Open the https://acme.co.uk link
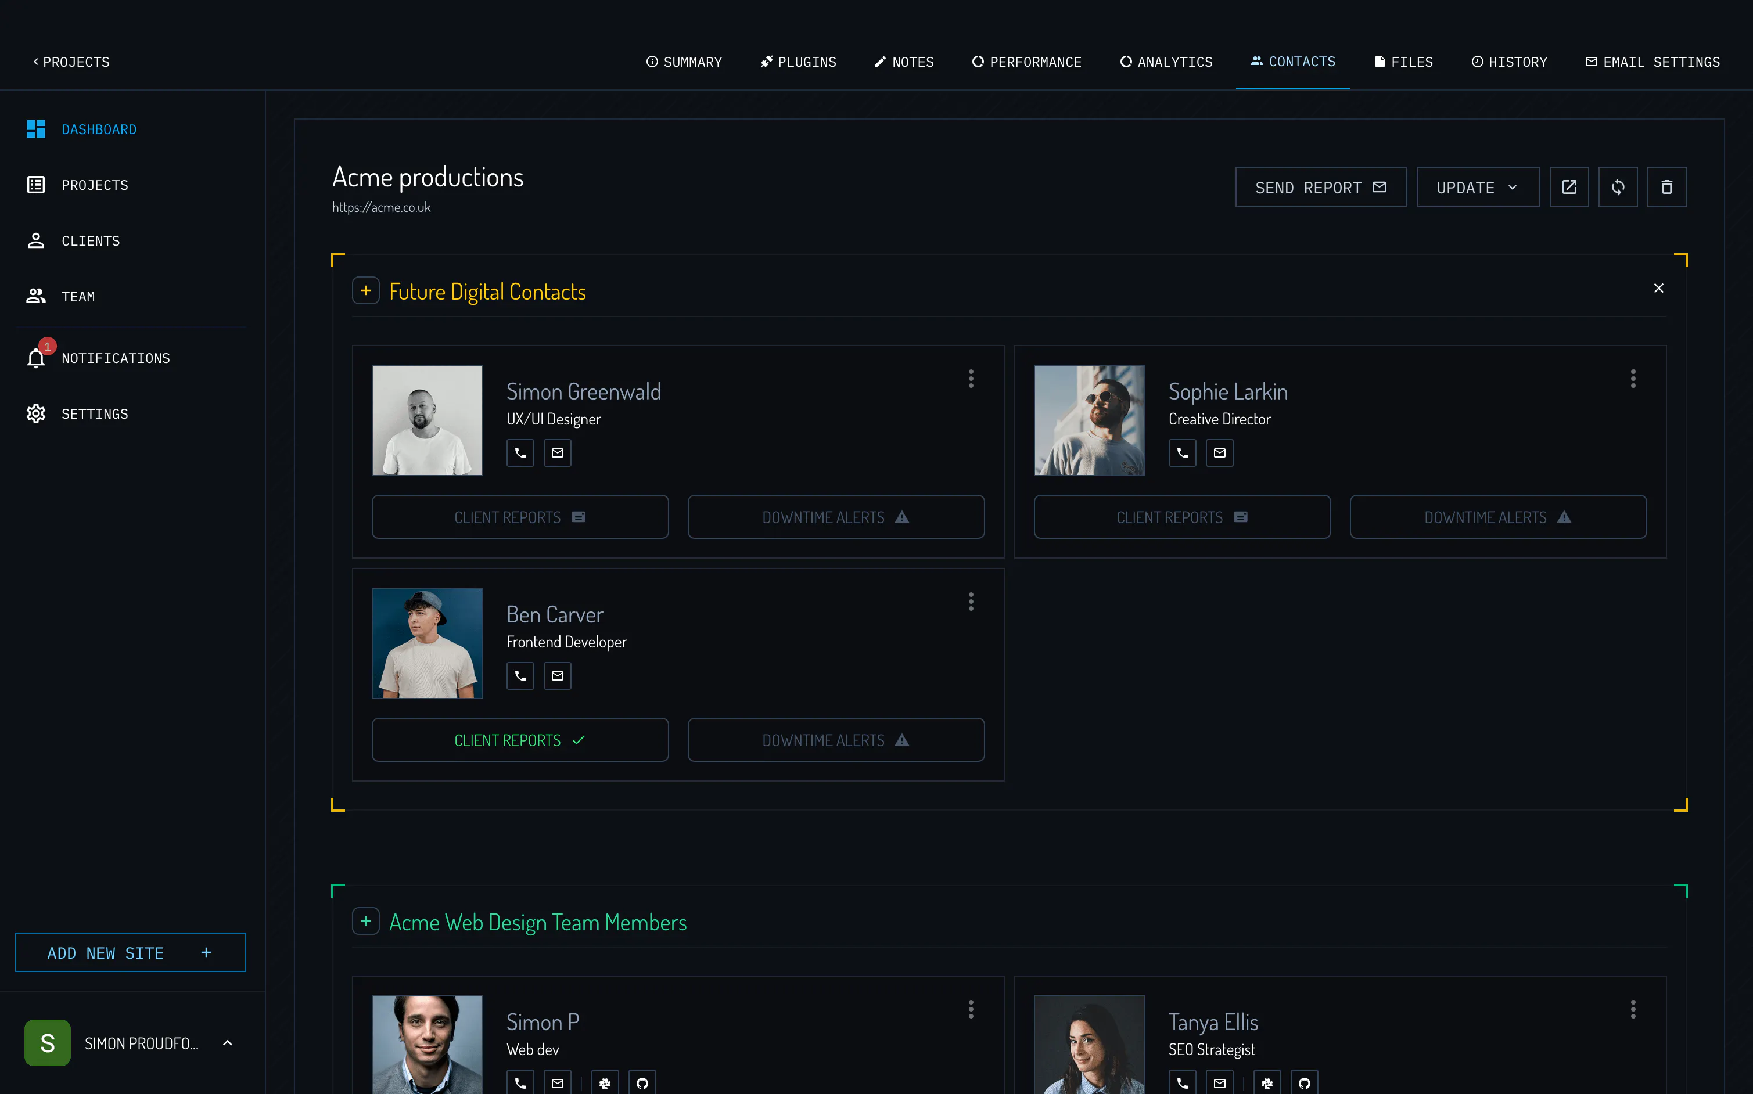This screenshot has height=1094, width=1753. pos(380,208)
